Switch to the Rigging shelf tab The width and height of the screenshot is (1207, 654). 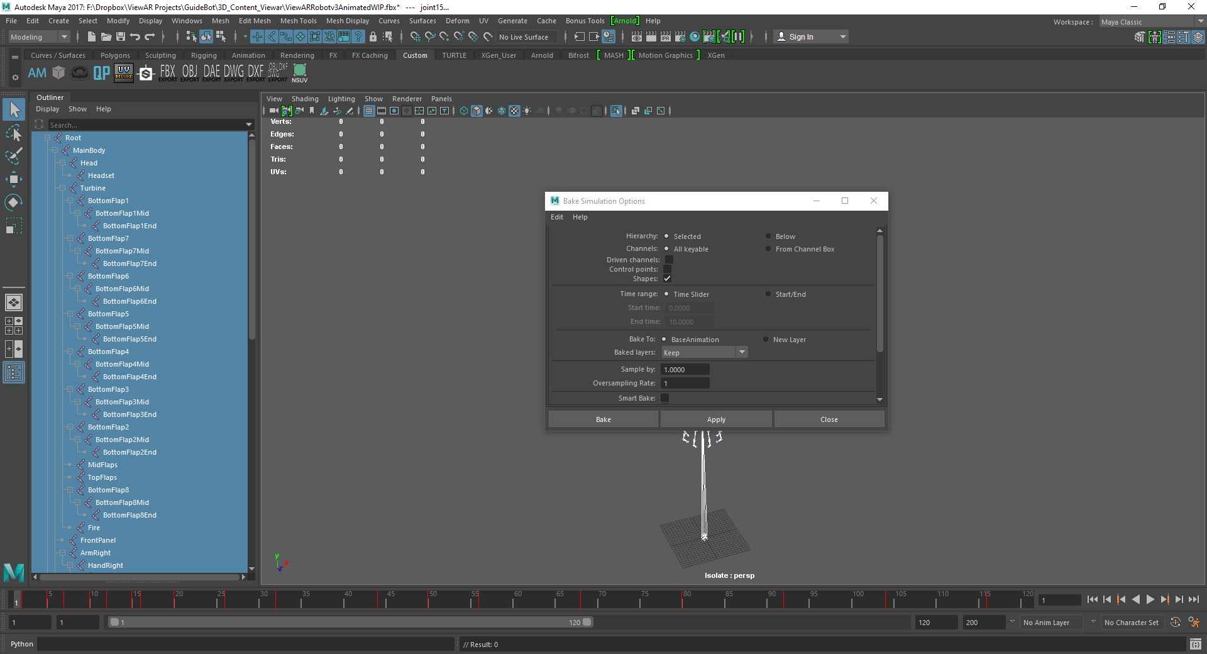204,55
